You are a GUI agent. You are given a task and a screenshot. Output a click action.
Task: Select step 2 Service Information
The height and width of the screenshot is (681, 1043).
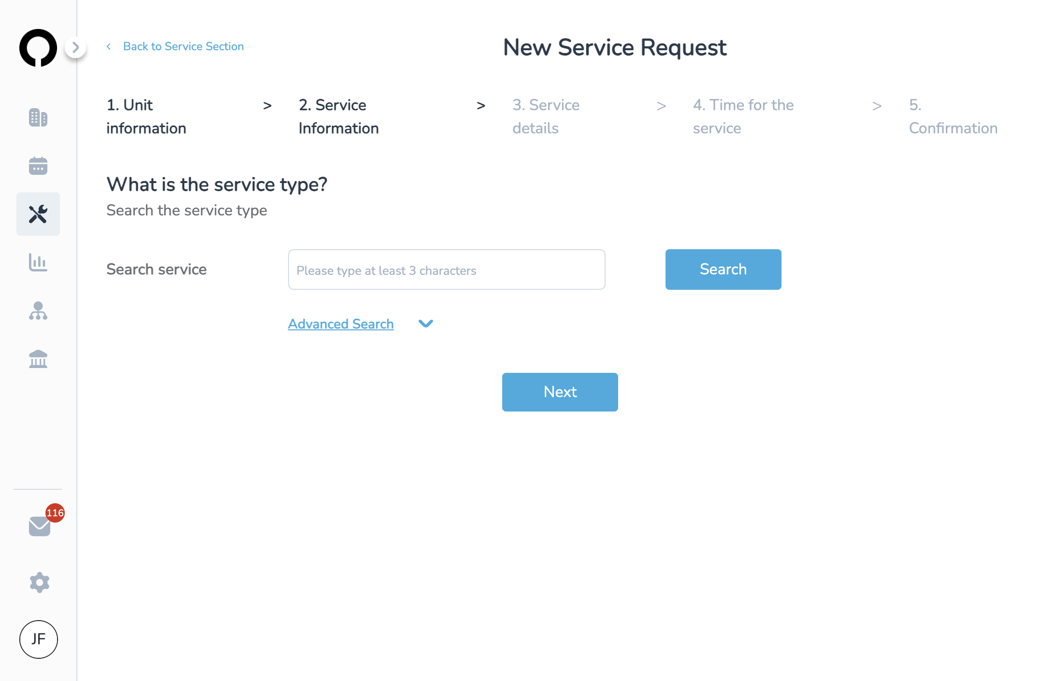coord(338,116)
